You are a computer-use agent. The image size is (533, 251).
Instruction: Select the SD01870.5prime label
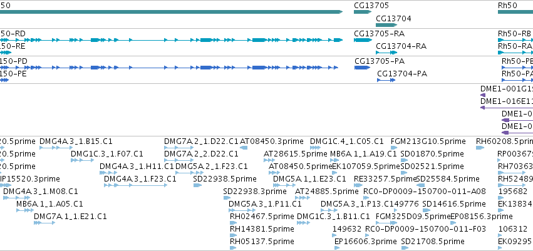pyautogui.click(x=432, y=154)
